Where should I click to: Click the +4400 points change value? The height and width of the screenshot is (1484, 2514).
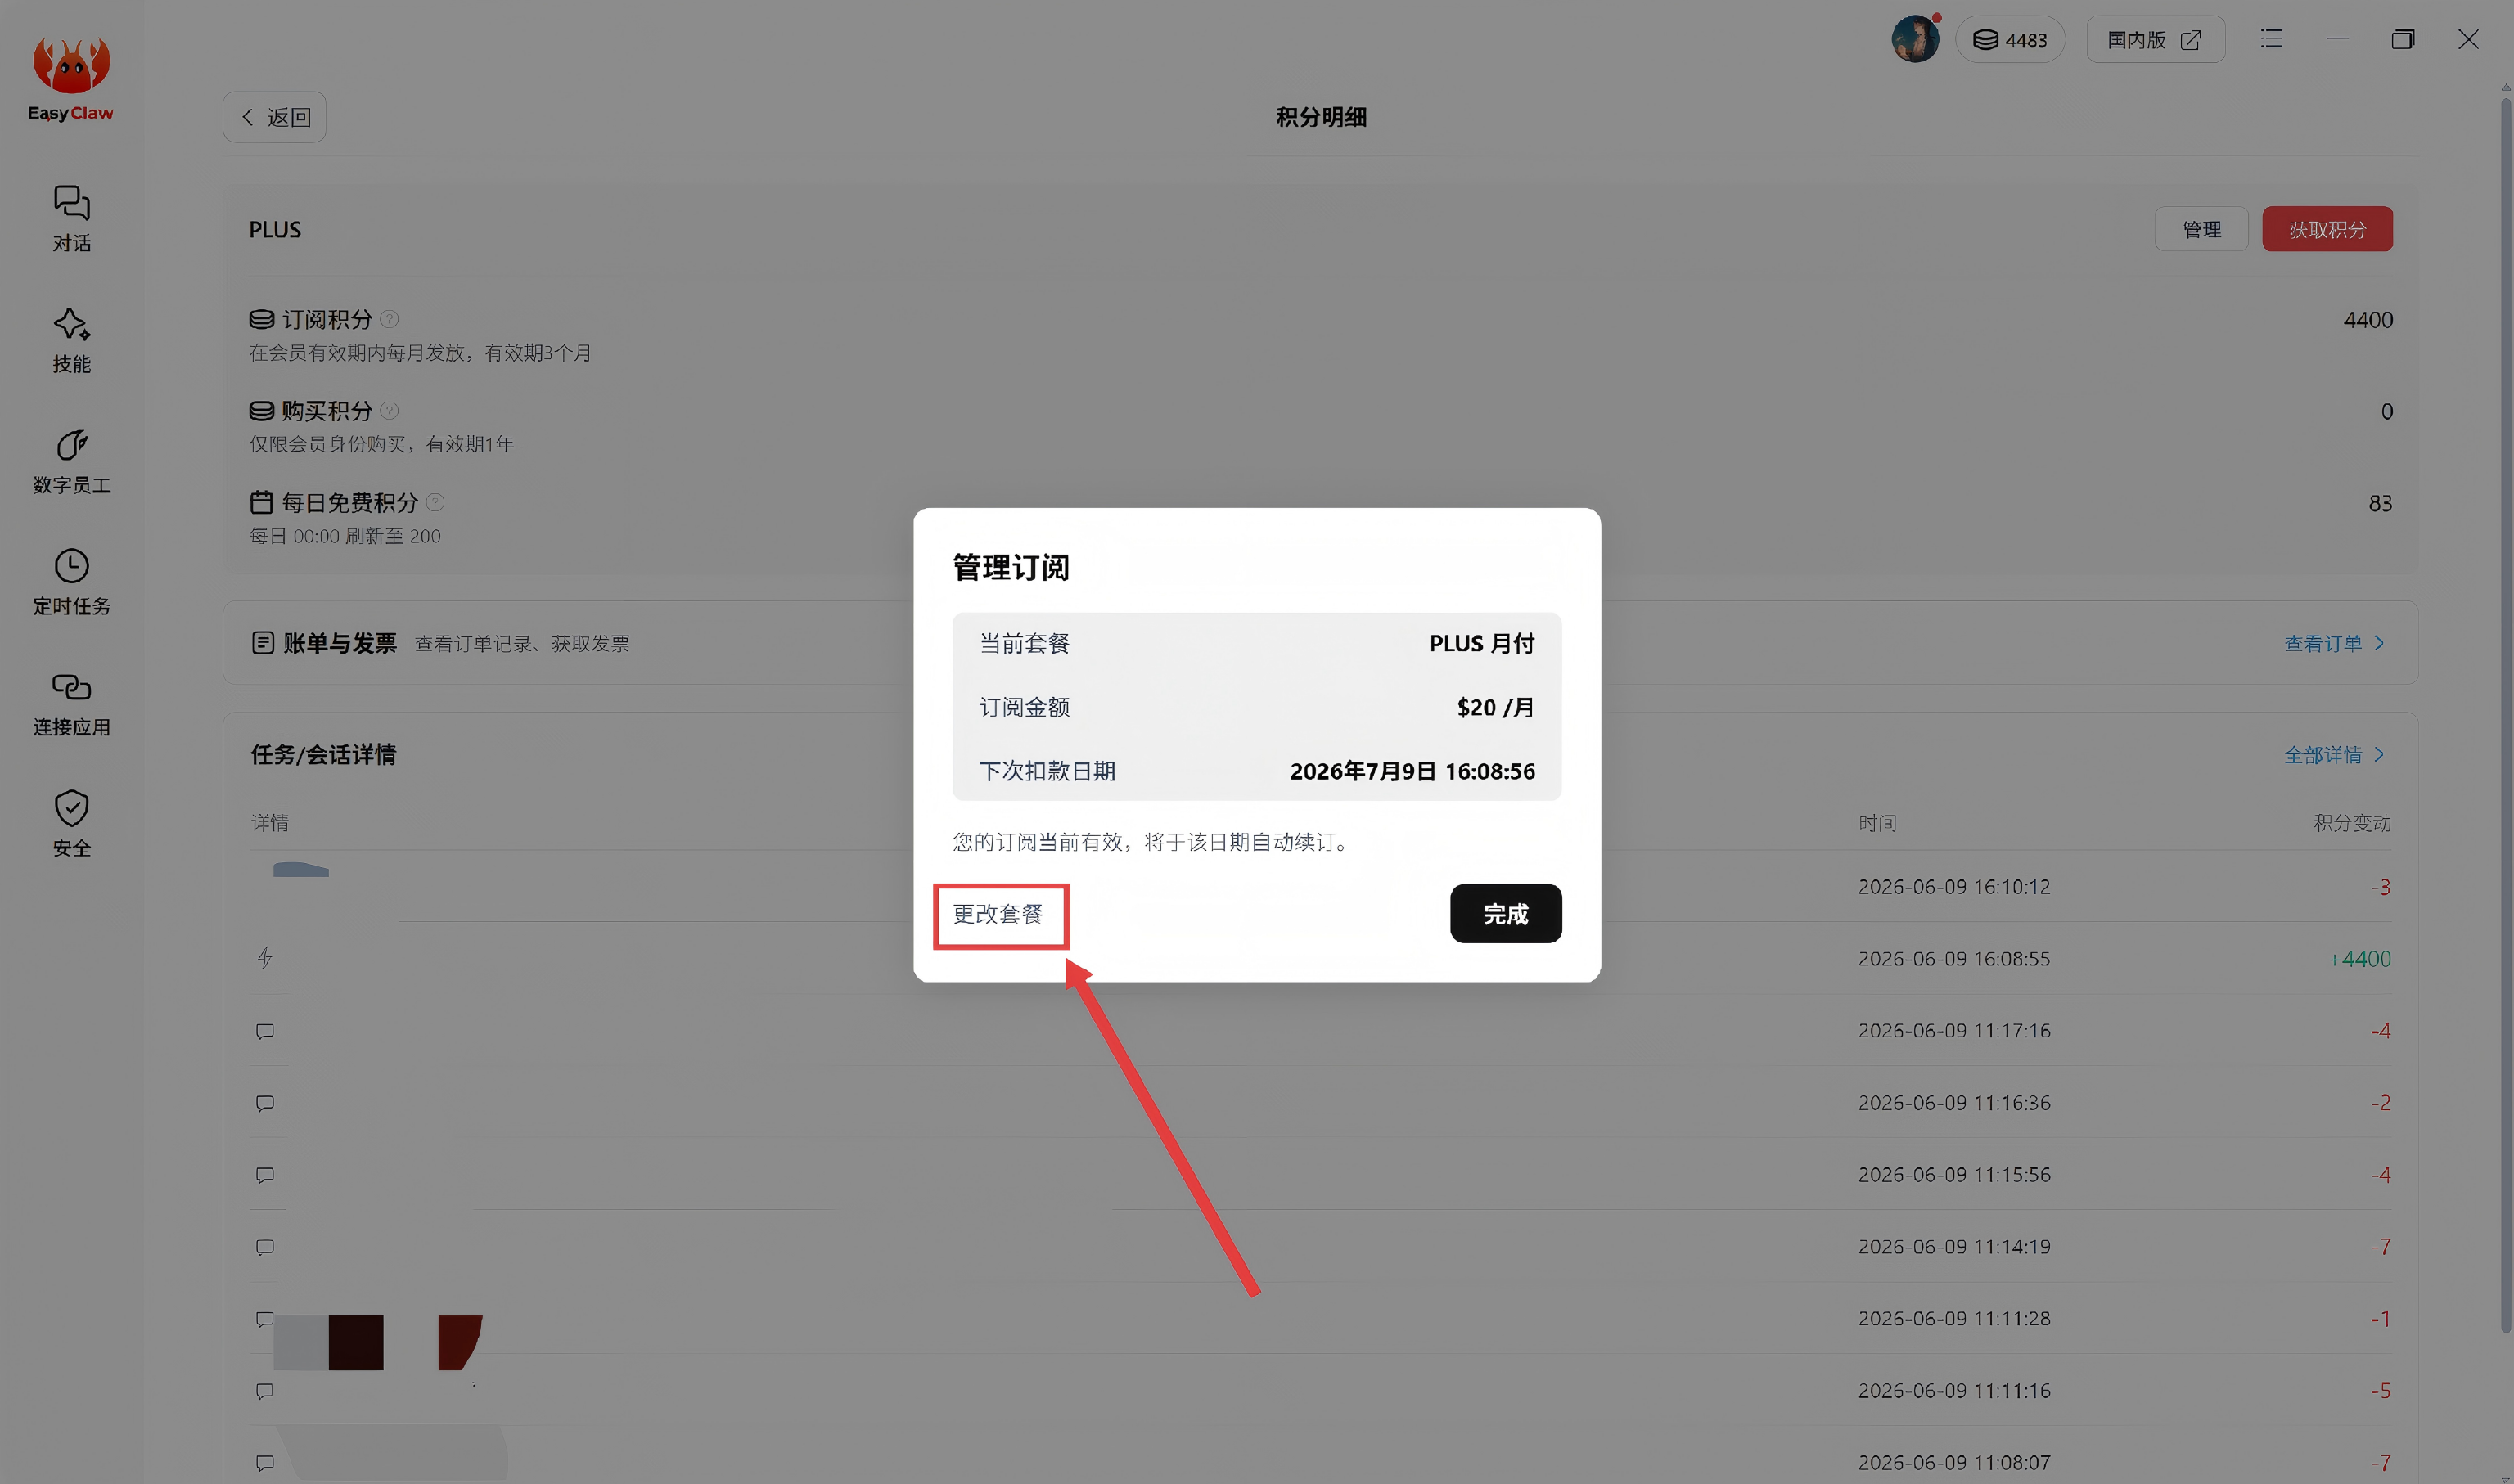pyautogui.click(x=2359, y=959)
